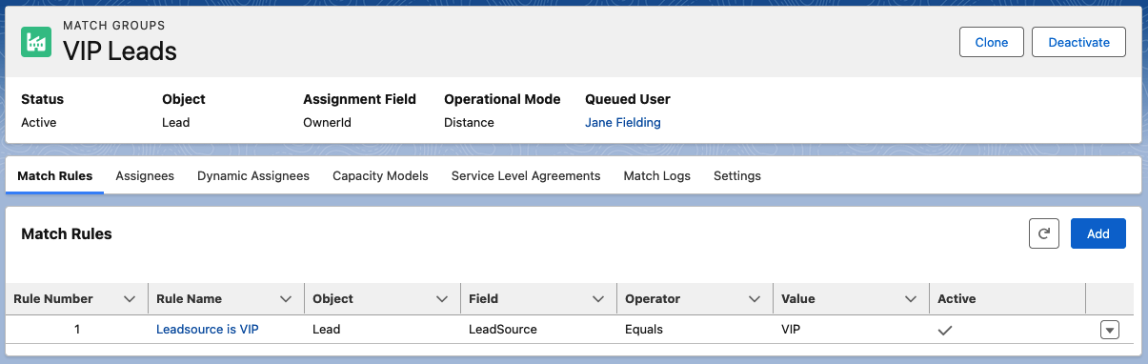
Task: Clone the VIP Leads match group
Action: (991, 42)
